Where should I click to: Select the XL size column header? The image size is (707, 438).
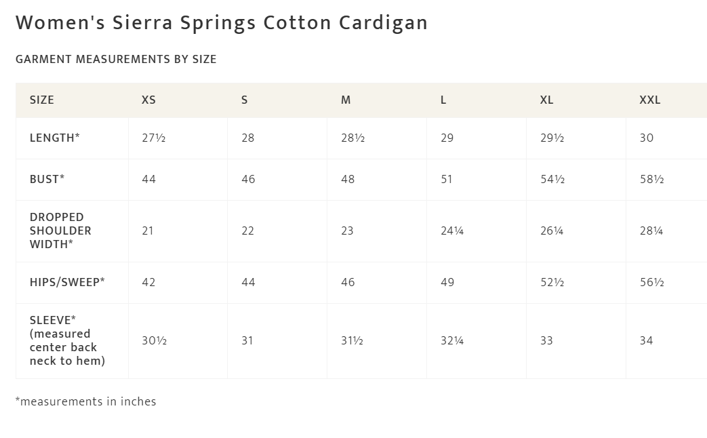pos(546,100)
